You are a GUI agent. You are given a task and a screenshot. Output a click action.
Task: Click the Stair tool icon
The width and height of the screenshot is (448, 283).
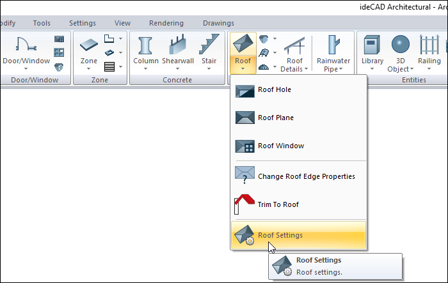[209, 44]
